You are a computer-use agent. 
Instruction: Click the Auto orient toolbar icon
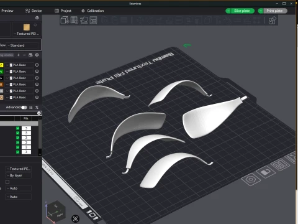84,20
